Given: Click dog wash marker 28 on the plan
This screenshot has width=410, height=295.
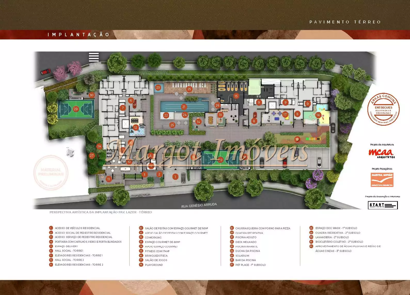Looking at the screenshot, I should (x=99, y=146).
